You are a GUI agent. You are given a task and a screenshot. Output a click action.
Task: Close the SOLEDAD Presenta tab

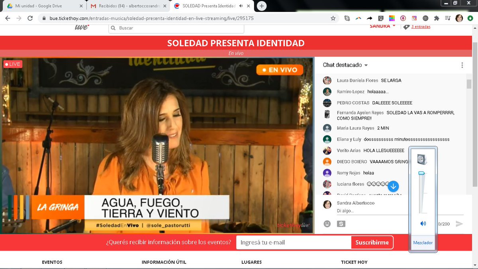pyautogui.click(x=249, y=6)
